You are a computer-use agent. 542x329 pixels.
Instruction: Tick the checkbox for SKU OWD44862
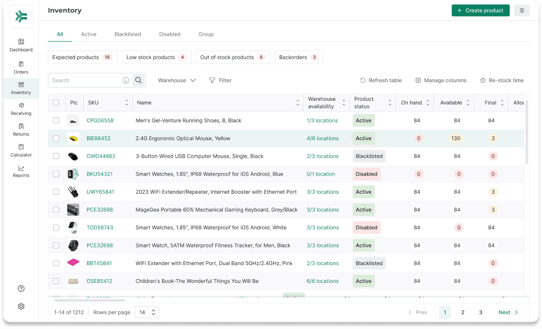56,156
